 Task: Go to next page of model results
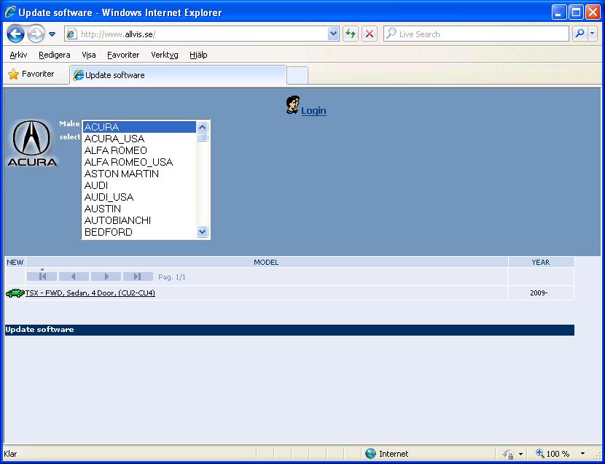106,277
